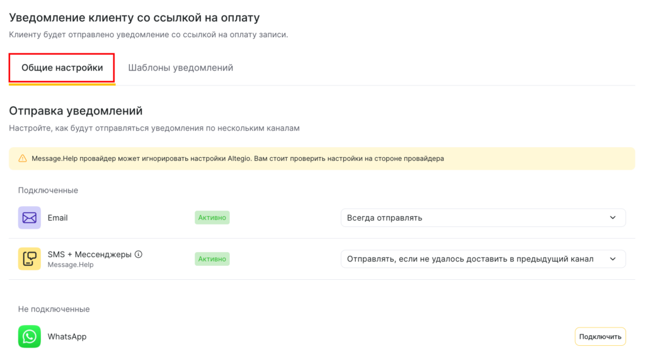Click the Message.Help provider warning text
645x364 pixels.
pos(237,158)
